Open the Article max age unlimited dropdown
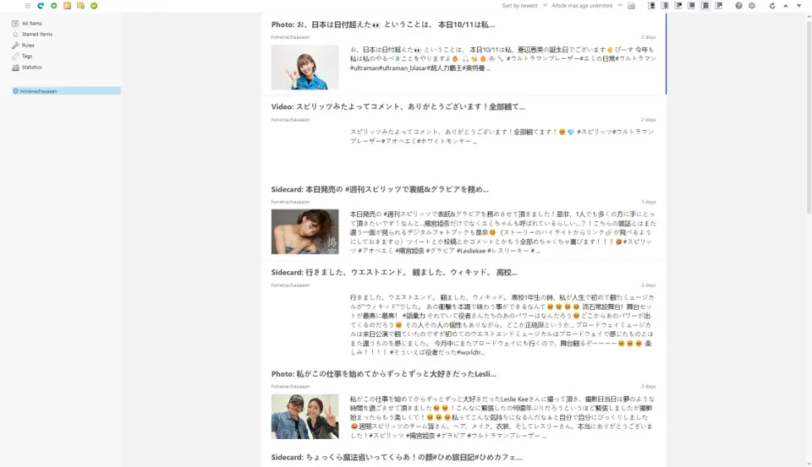The width and height of the screenshot is (812, 467). tap(587, 6)
